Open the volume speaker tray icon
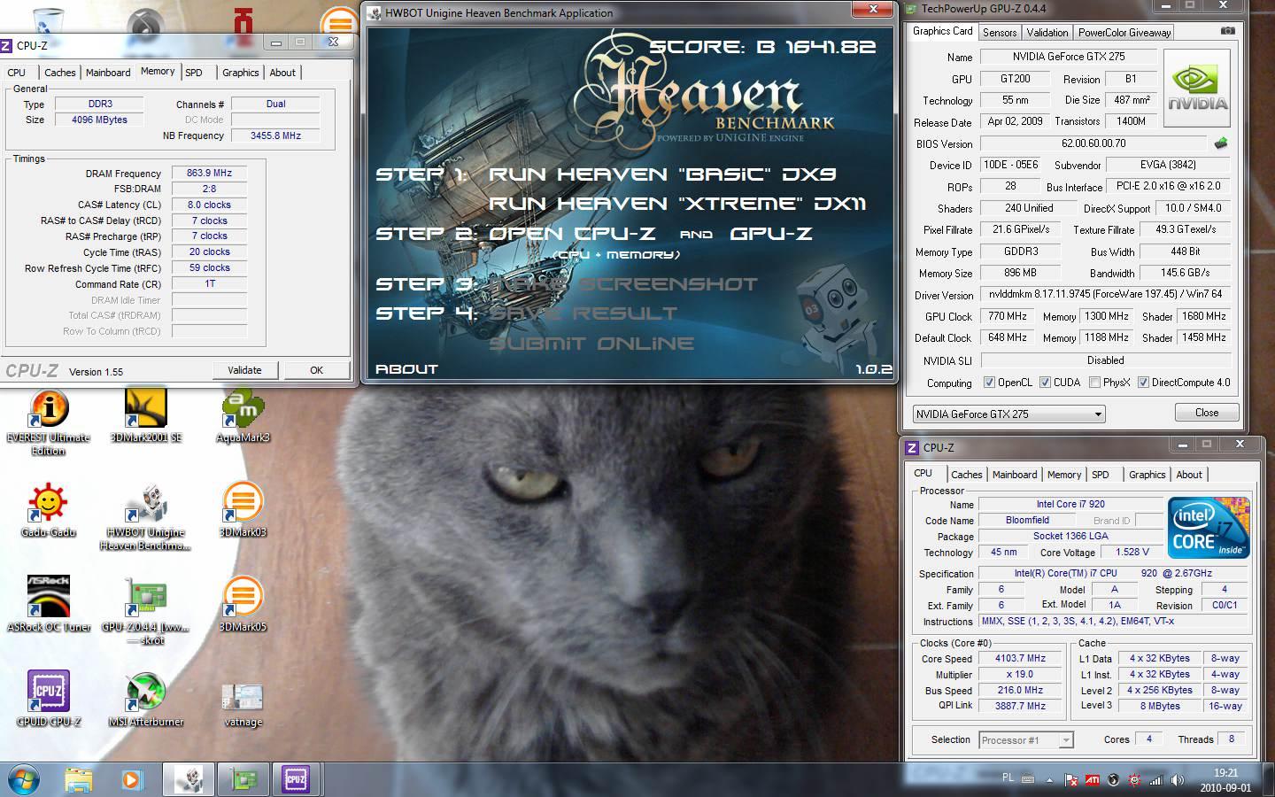1275x797 pixels. tap(1177, 780)
